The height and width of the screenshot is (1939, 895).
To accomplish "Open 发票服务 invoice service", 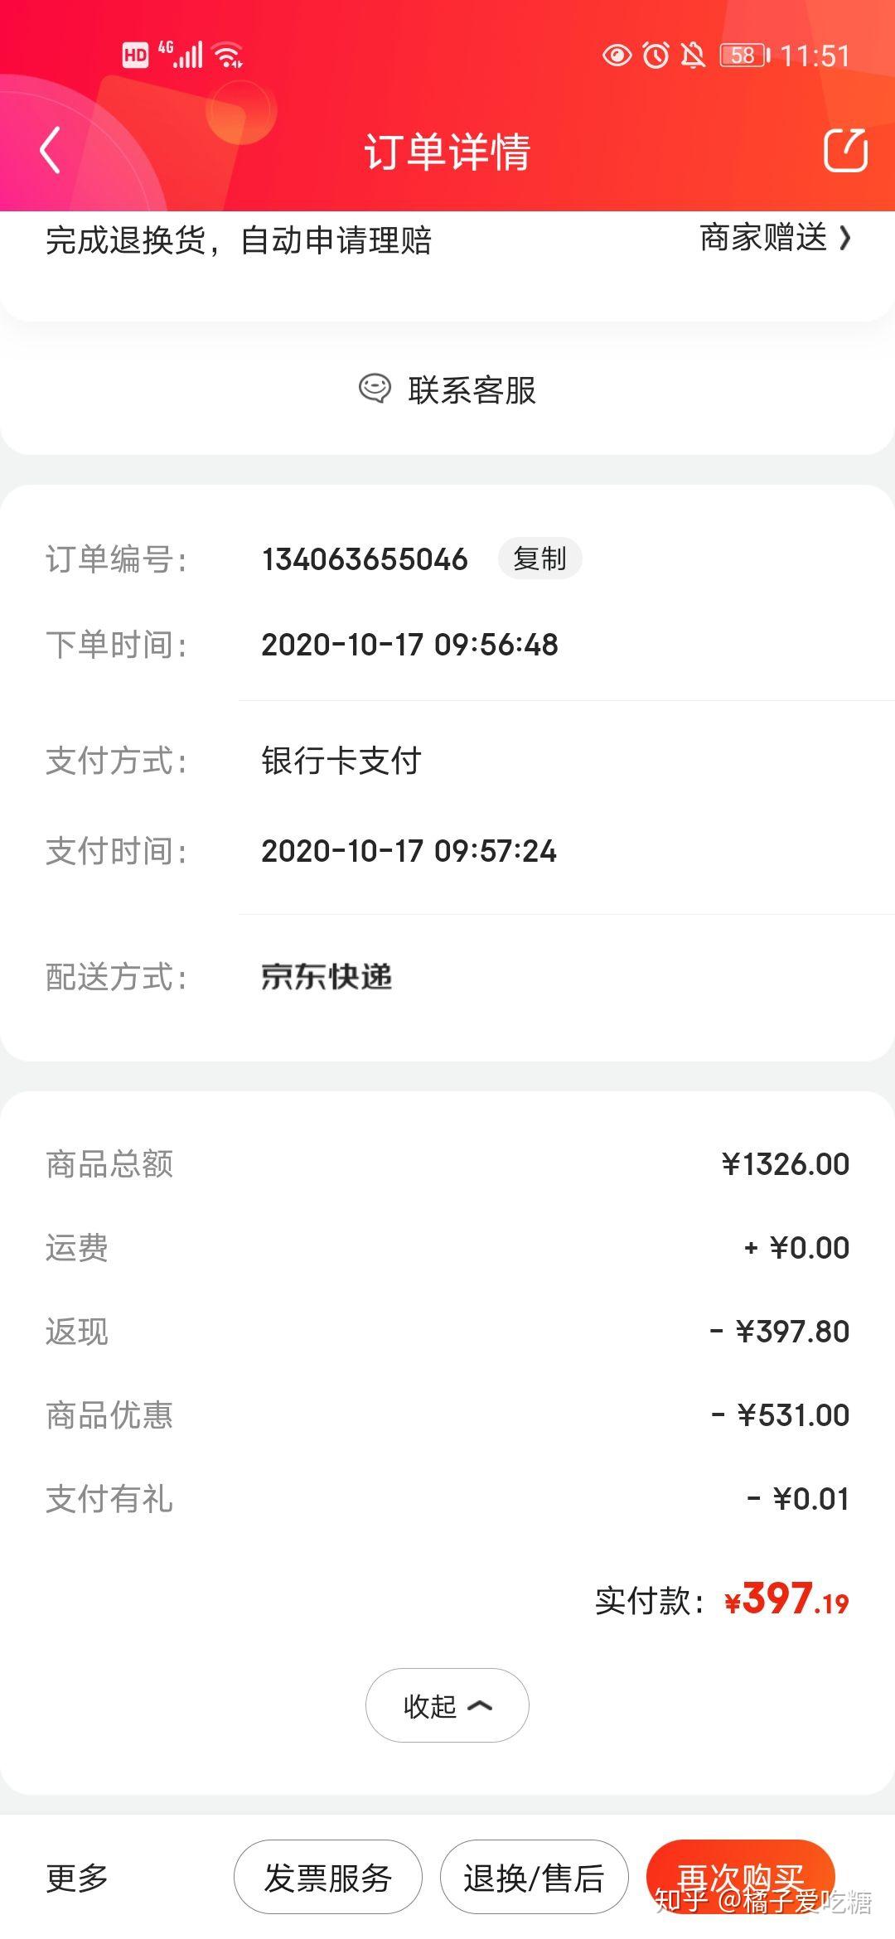I will pos(327,1877).
